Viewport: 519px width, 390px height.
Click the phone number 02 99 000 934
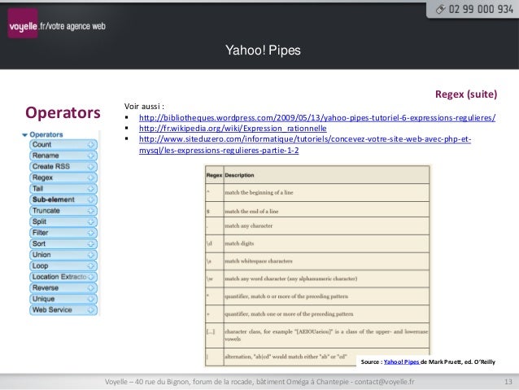pyautogui.click(x=481, y=9)
